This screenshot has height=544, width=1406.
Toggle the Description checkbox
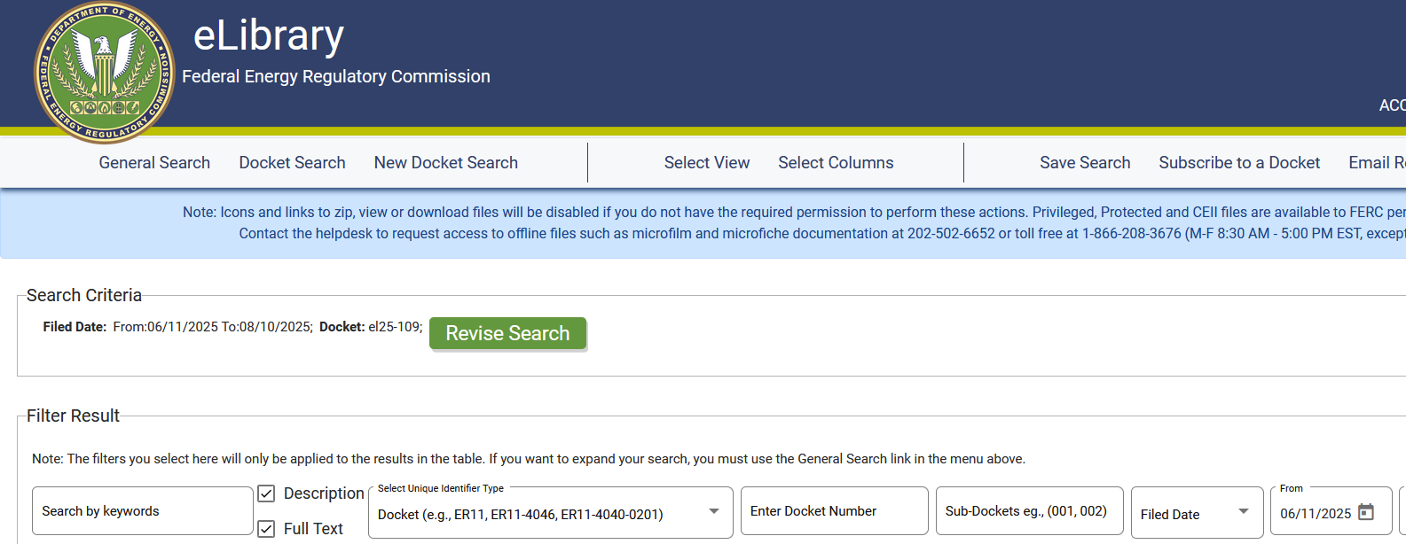[266, 493]
